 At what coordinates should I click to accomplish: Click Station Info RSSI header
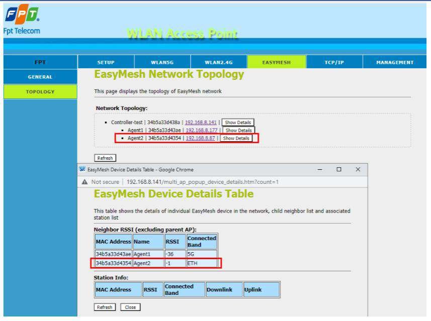(153, 289)
